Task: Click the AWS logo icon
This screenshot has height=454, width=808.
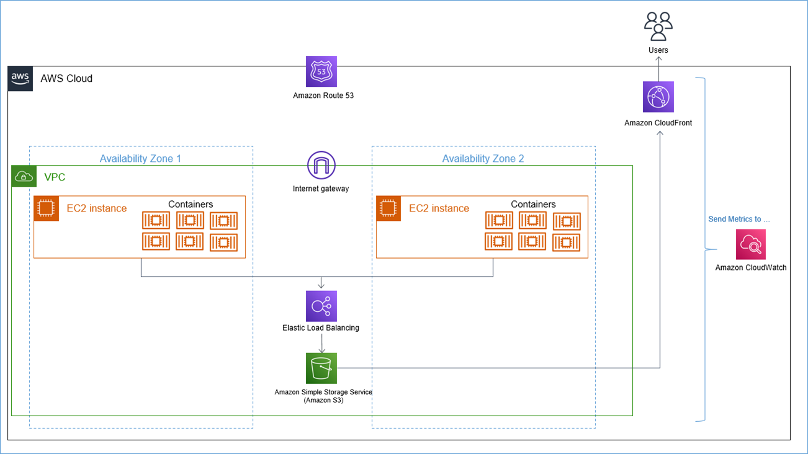Action: pyautogui.click(x=20, y=79)
